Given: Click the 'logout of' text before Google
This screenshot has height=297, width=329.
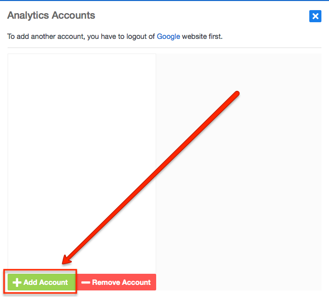Looking at the screenshot, I should [140, 36].
